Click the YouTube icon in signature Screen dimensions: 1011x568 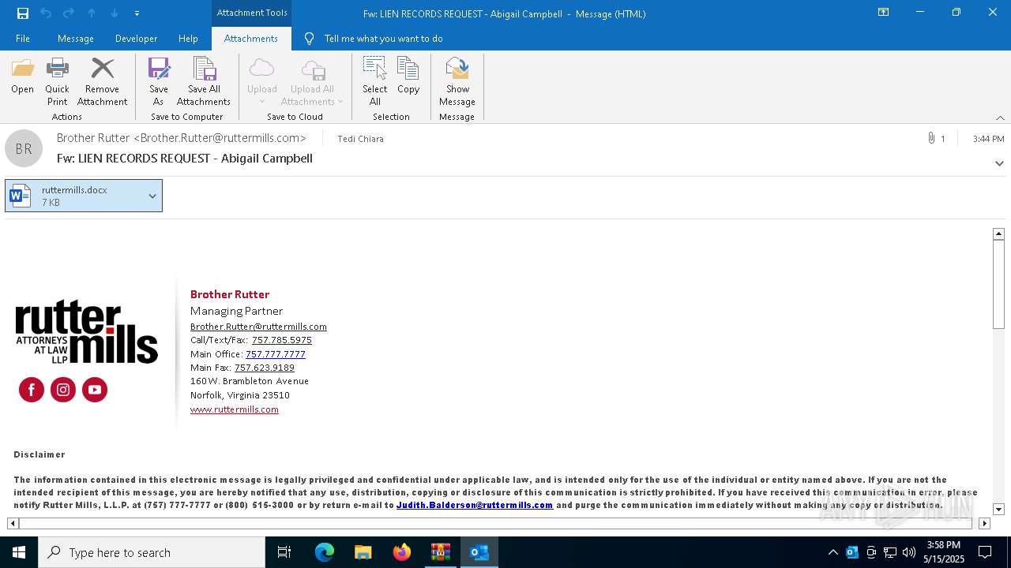click(x=95, y=390)
